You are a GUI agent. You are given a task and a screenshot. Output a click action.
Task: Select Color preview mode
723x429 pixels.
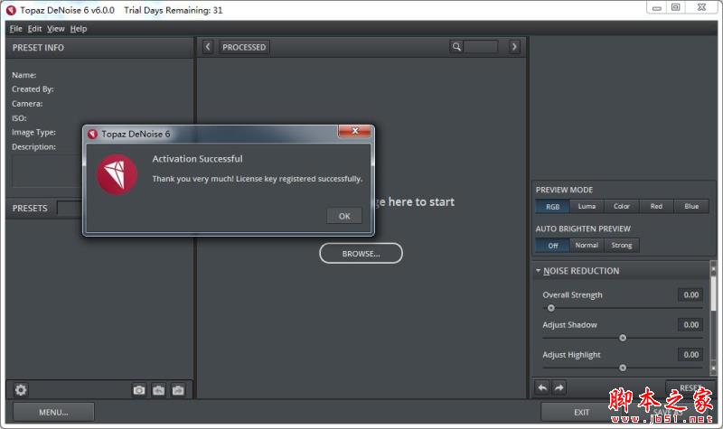pos(622,207)
